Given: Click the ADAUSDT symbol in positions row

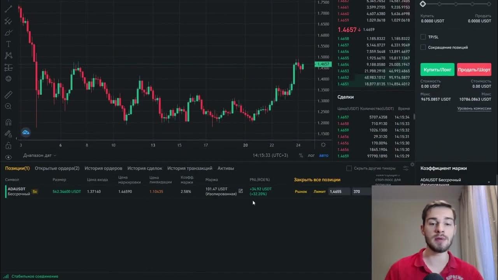Looking at the screenshot, I should pyautogui.click(x=16, y=189).
